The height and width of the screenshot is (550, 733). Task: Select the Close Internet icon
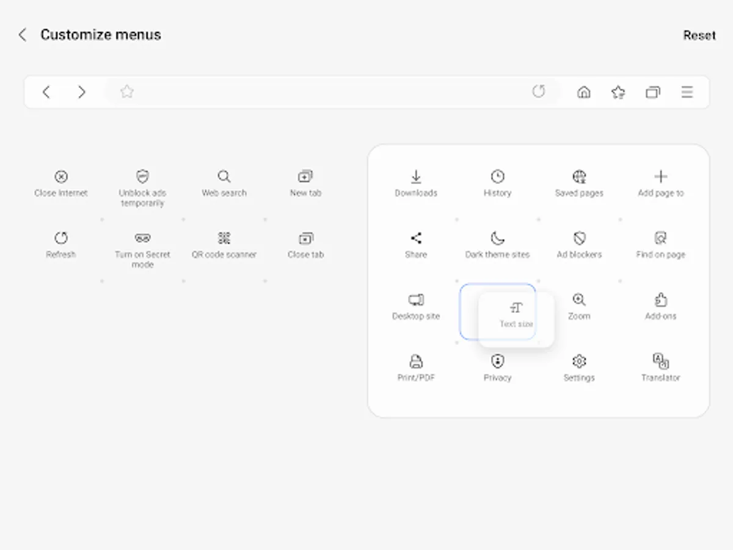pyautogui.click(x=61, y=177)
